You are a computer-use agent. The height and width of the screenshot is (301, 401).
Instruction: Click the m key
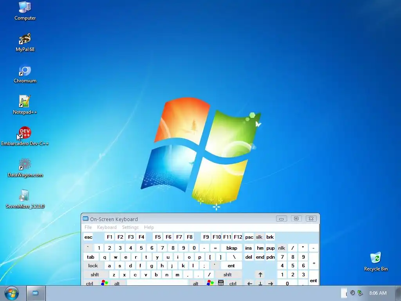coord(177,275)
